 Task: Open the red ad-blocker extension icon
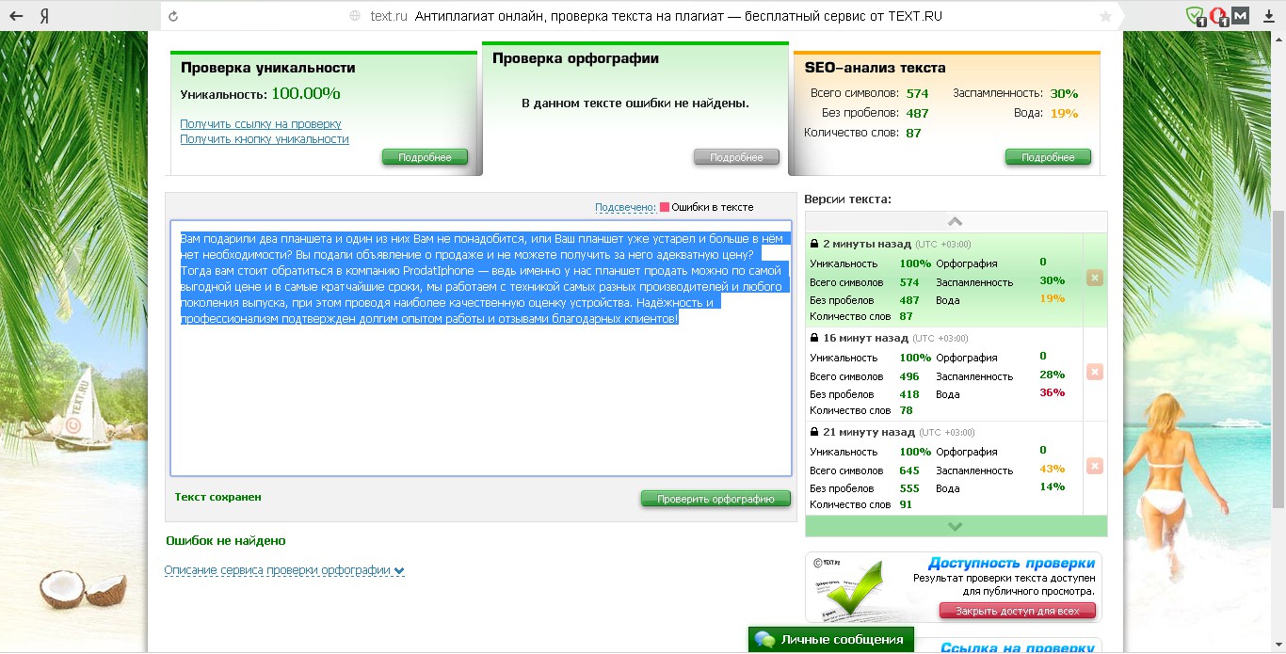point(1218,16)
